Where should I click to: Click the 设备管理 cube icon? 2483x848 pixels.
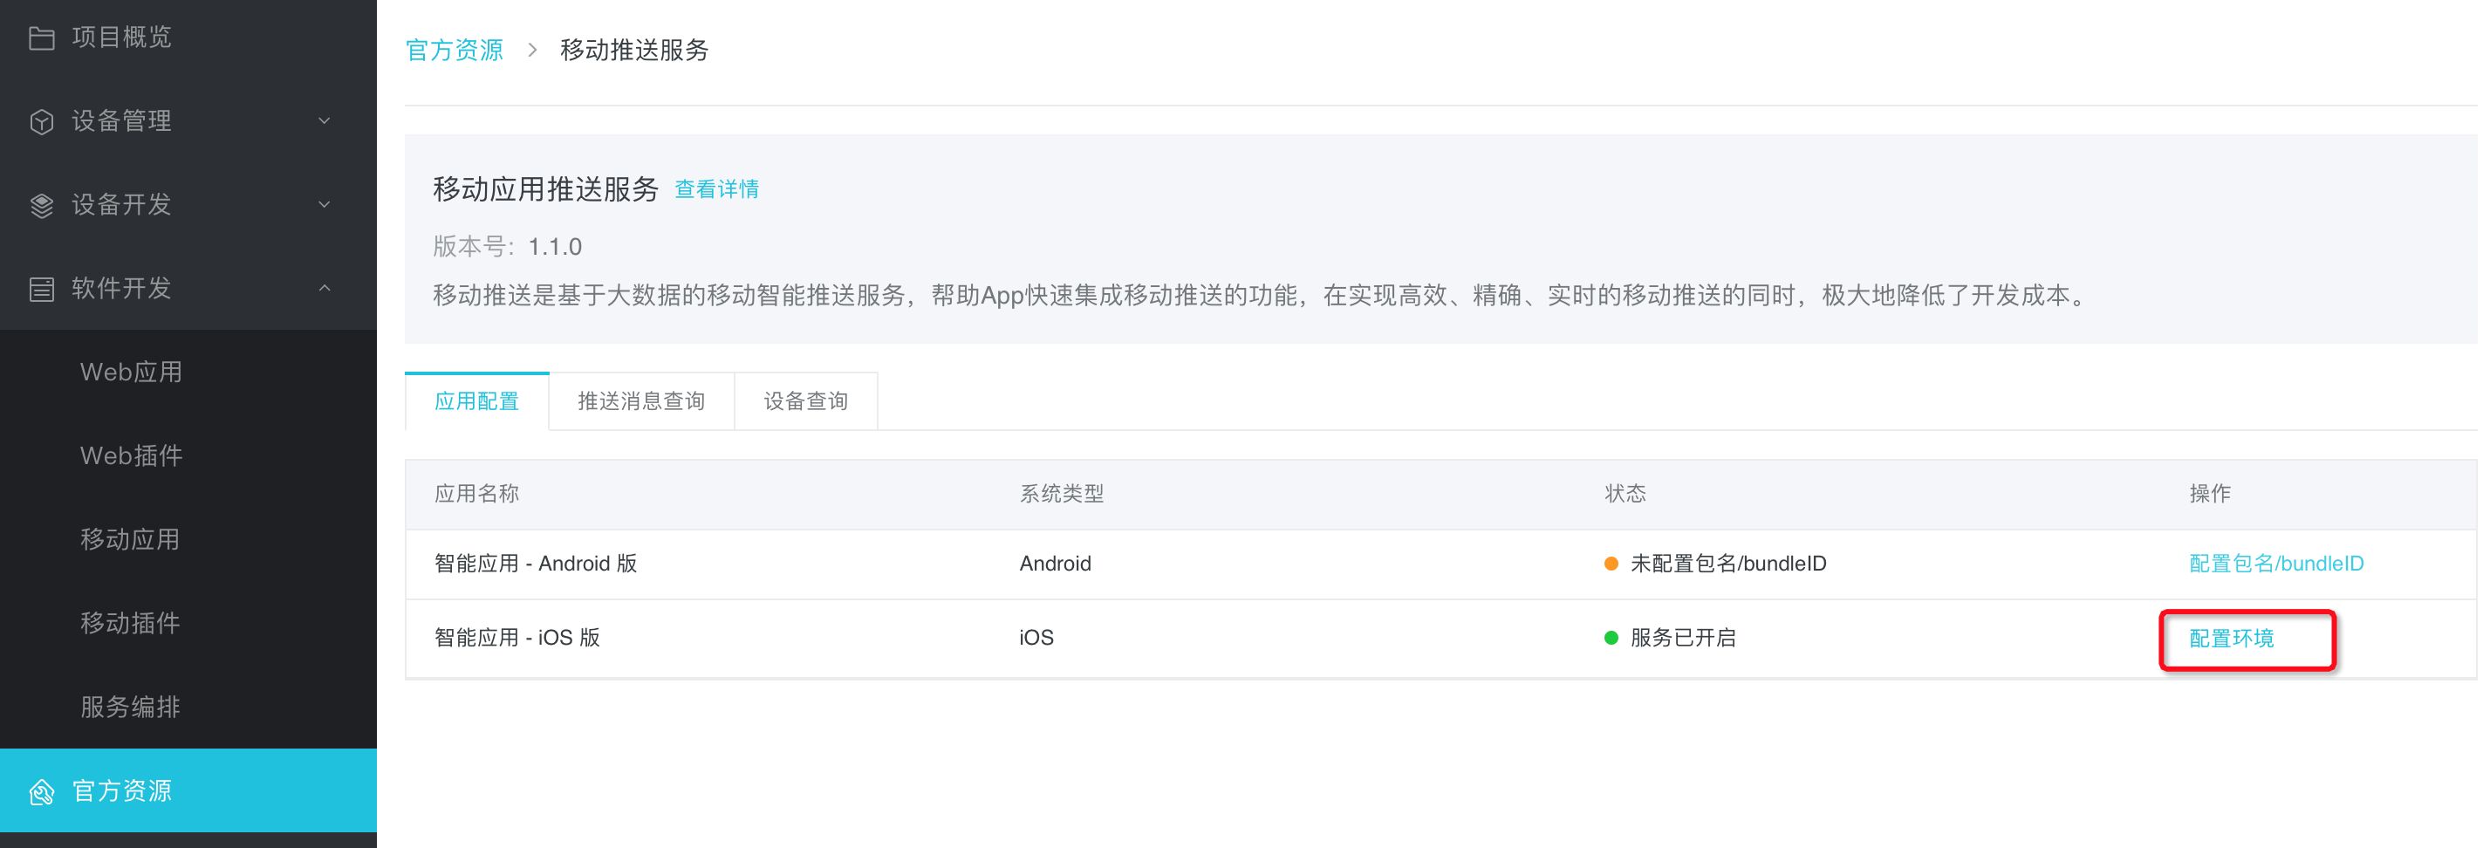(42, 121)
